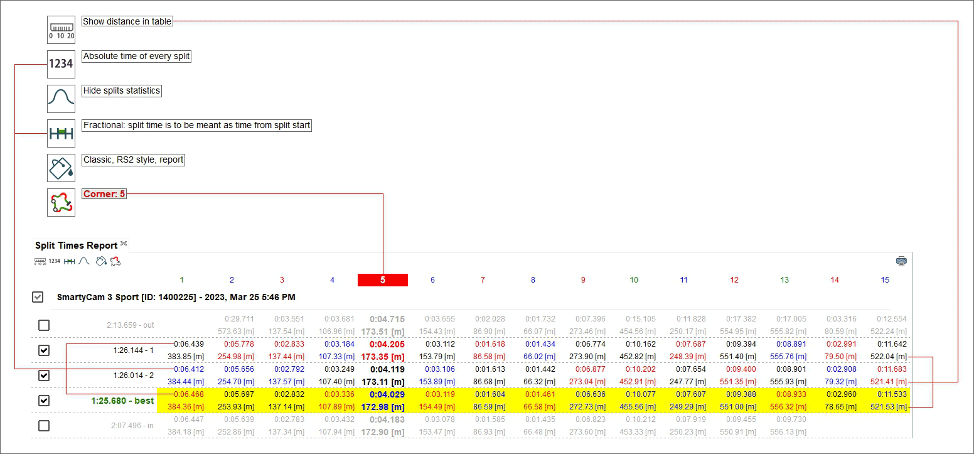Screen dimensions: 974x454
Task: Print the split times report
Action: (901, 261)
